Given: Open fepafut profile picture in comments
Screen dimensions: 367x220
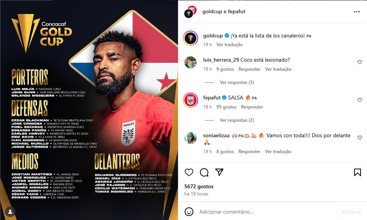Looking at the screenshot, I should (x=191, y=100).
